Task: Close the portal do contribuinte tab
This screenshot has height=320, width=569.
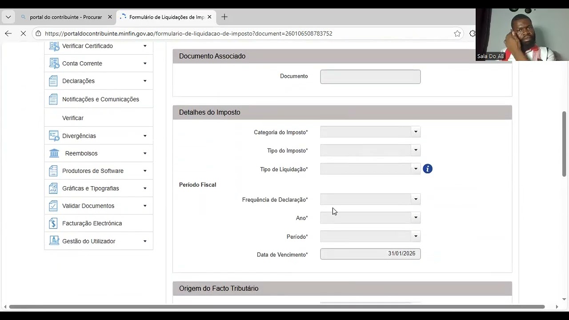Action: pos(110,17)
